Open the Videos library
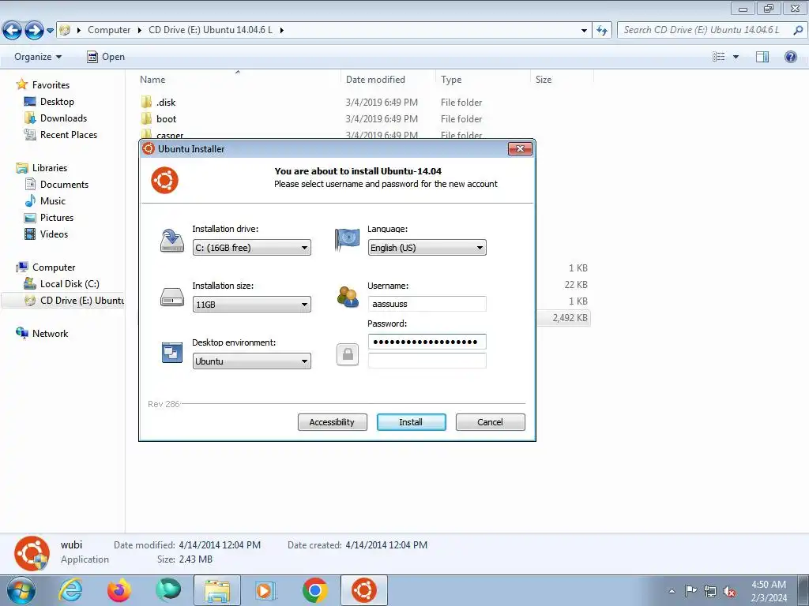Image resolution: width=809 pixels, height=606 pixels. tap(55, 234)
